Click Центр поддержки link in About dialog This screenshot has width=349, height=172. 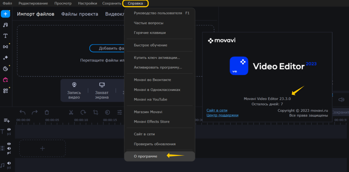pyautogui.click(x=223, y=115)
